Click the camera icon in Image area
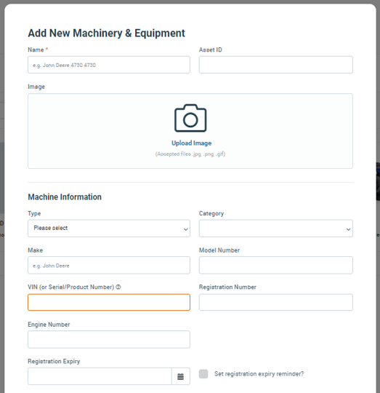 click(190, 118)
